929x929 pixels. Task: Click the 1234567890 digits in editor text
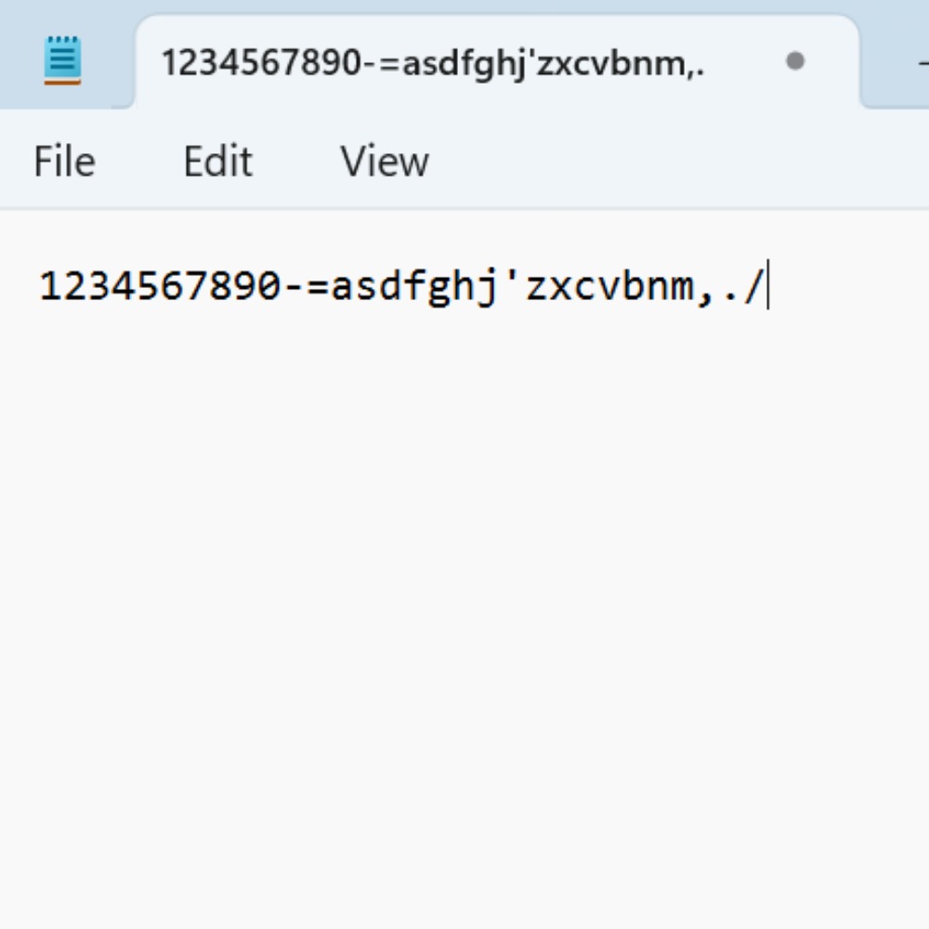click(160, 285)
